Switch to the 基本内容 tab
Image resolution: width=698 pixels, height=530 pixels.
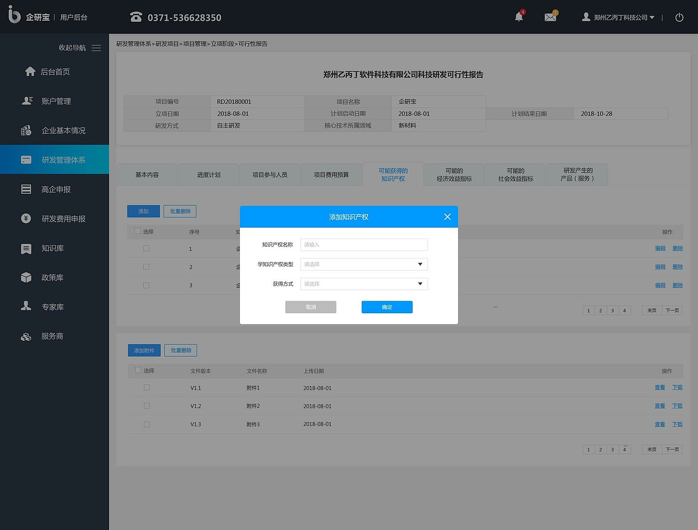pos(147,175)
